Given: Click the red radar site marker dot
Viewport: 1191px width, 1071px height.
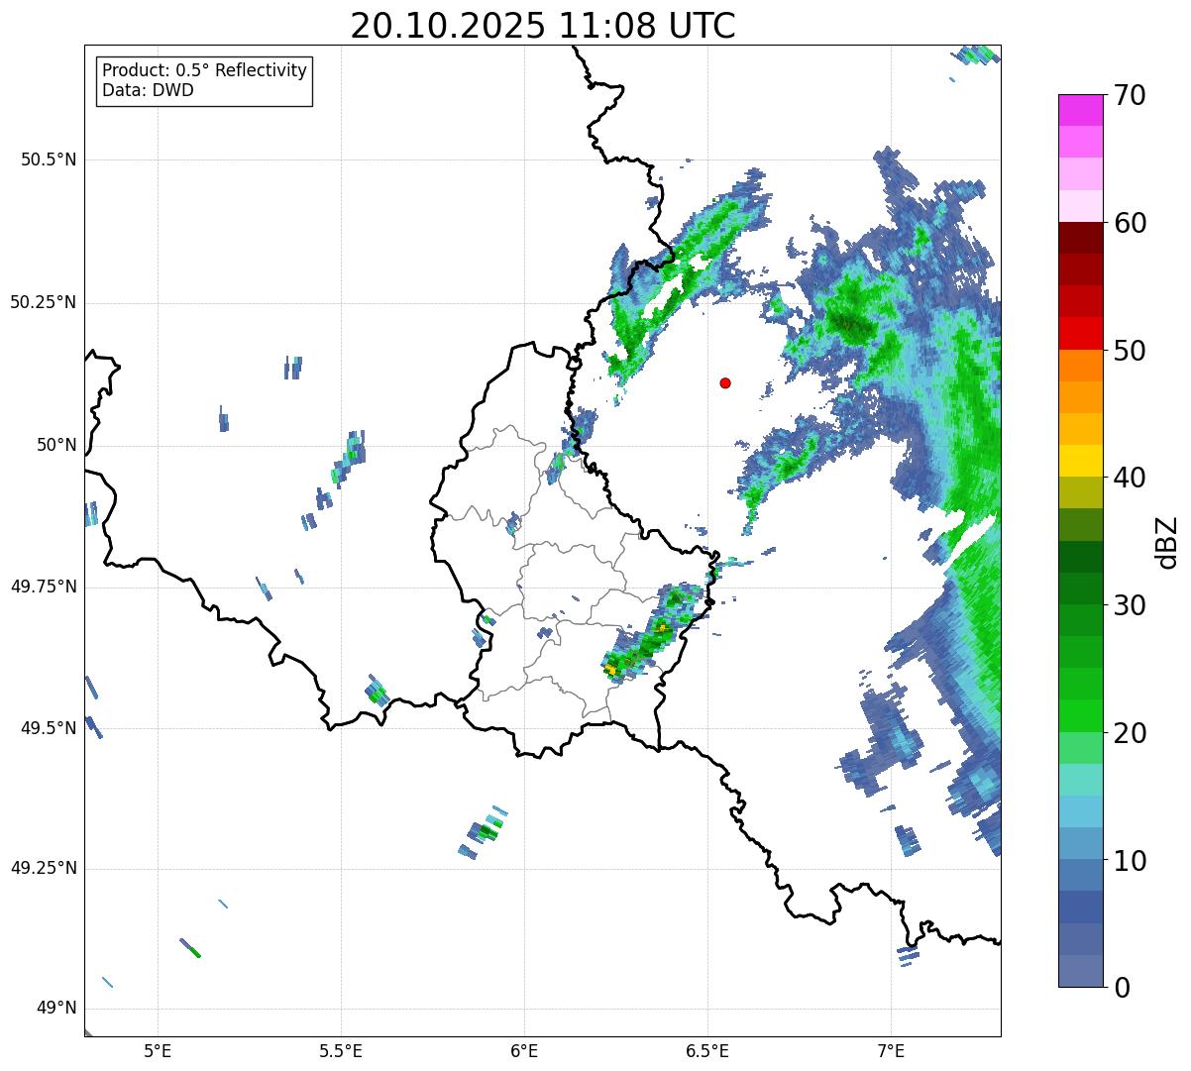Looking at the screenshot, I should point(725,383).
